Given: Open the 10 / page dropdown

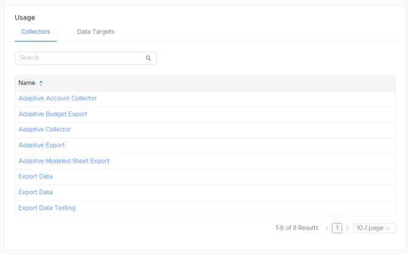Looking at the screenshot, I should [374, 228].
